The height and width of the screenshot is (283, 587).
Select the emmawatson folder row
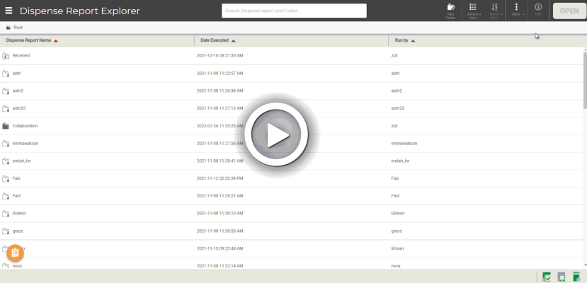(27, 144)
